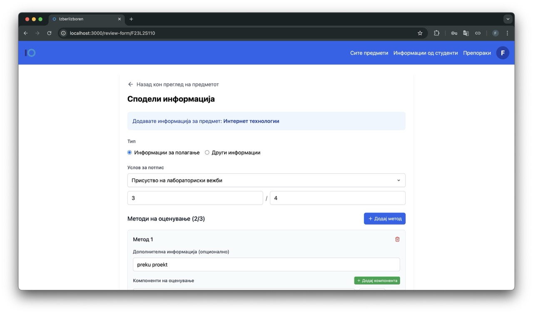The image size is (533, 314).
Task: Open Препораки navigation item
Action: 477,53
